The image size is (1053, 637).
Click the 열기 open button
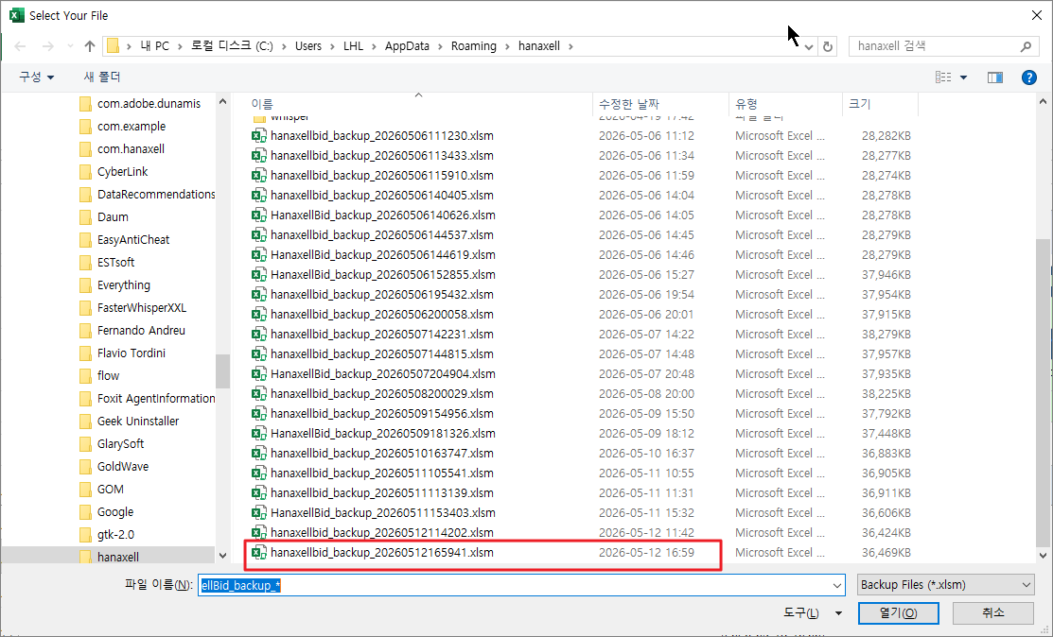coord(899,612)
